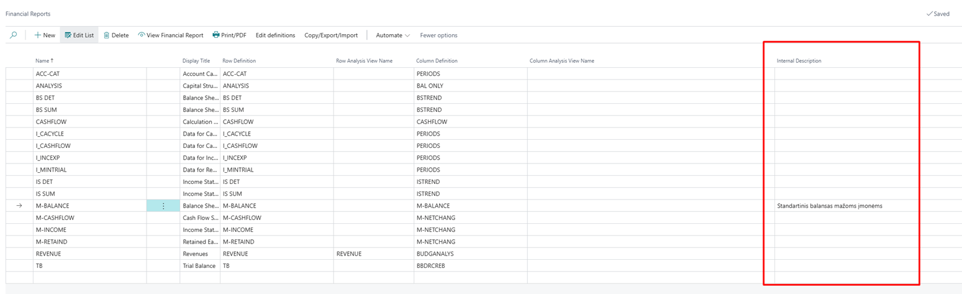The width and height of the screenshot is (962, 294).
Task: Click PERIODS column definition in ACC-CAT row
Action: click(x=471, y=74)
